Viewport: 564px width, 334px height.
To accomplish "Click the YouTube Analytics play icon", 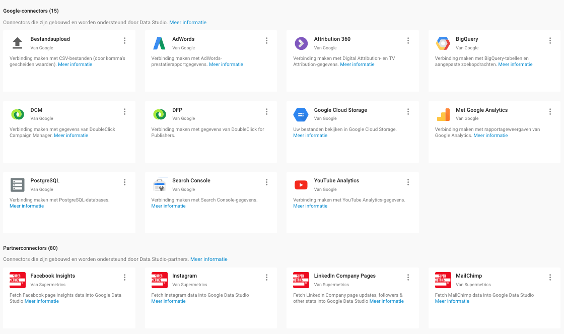I will pyautogui.click(x=301, y=185).
